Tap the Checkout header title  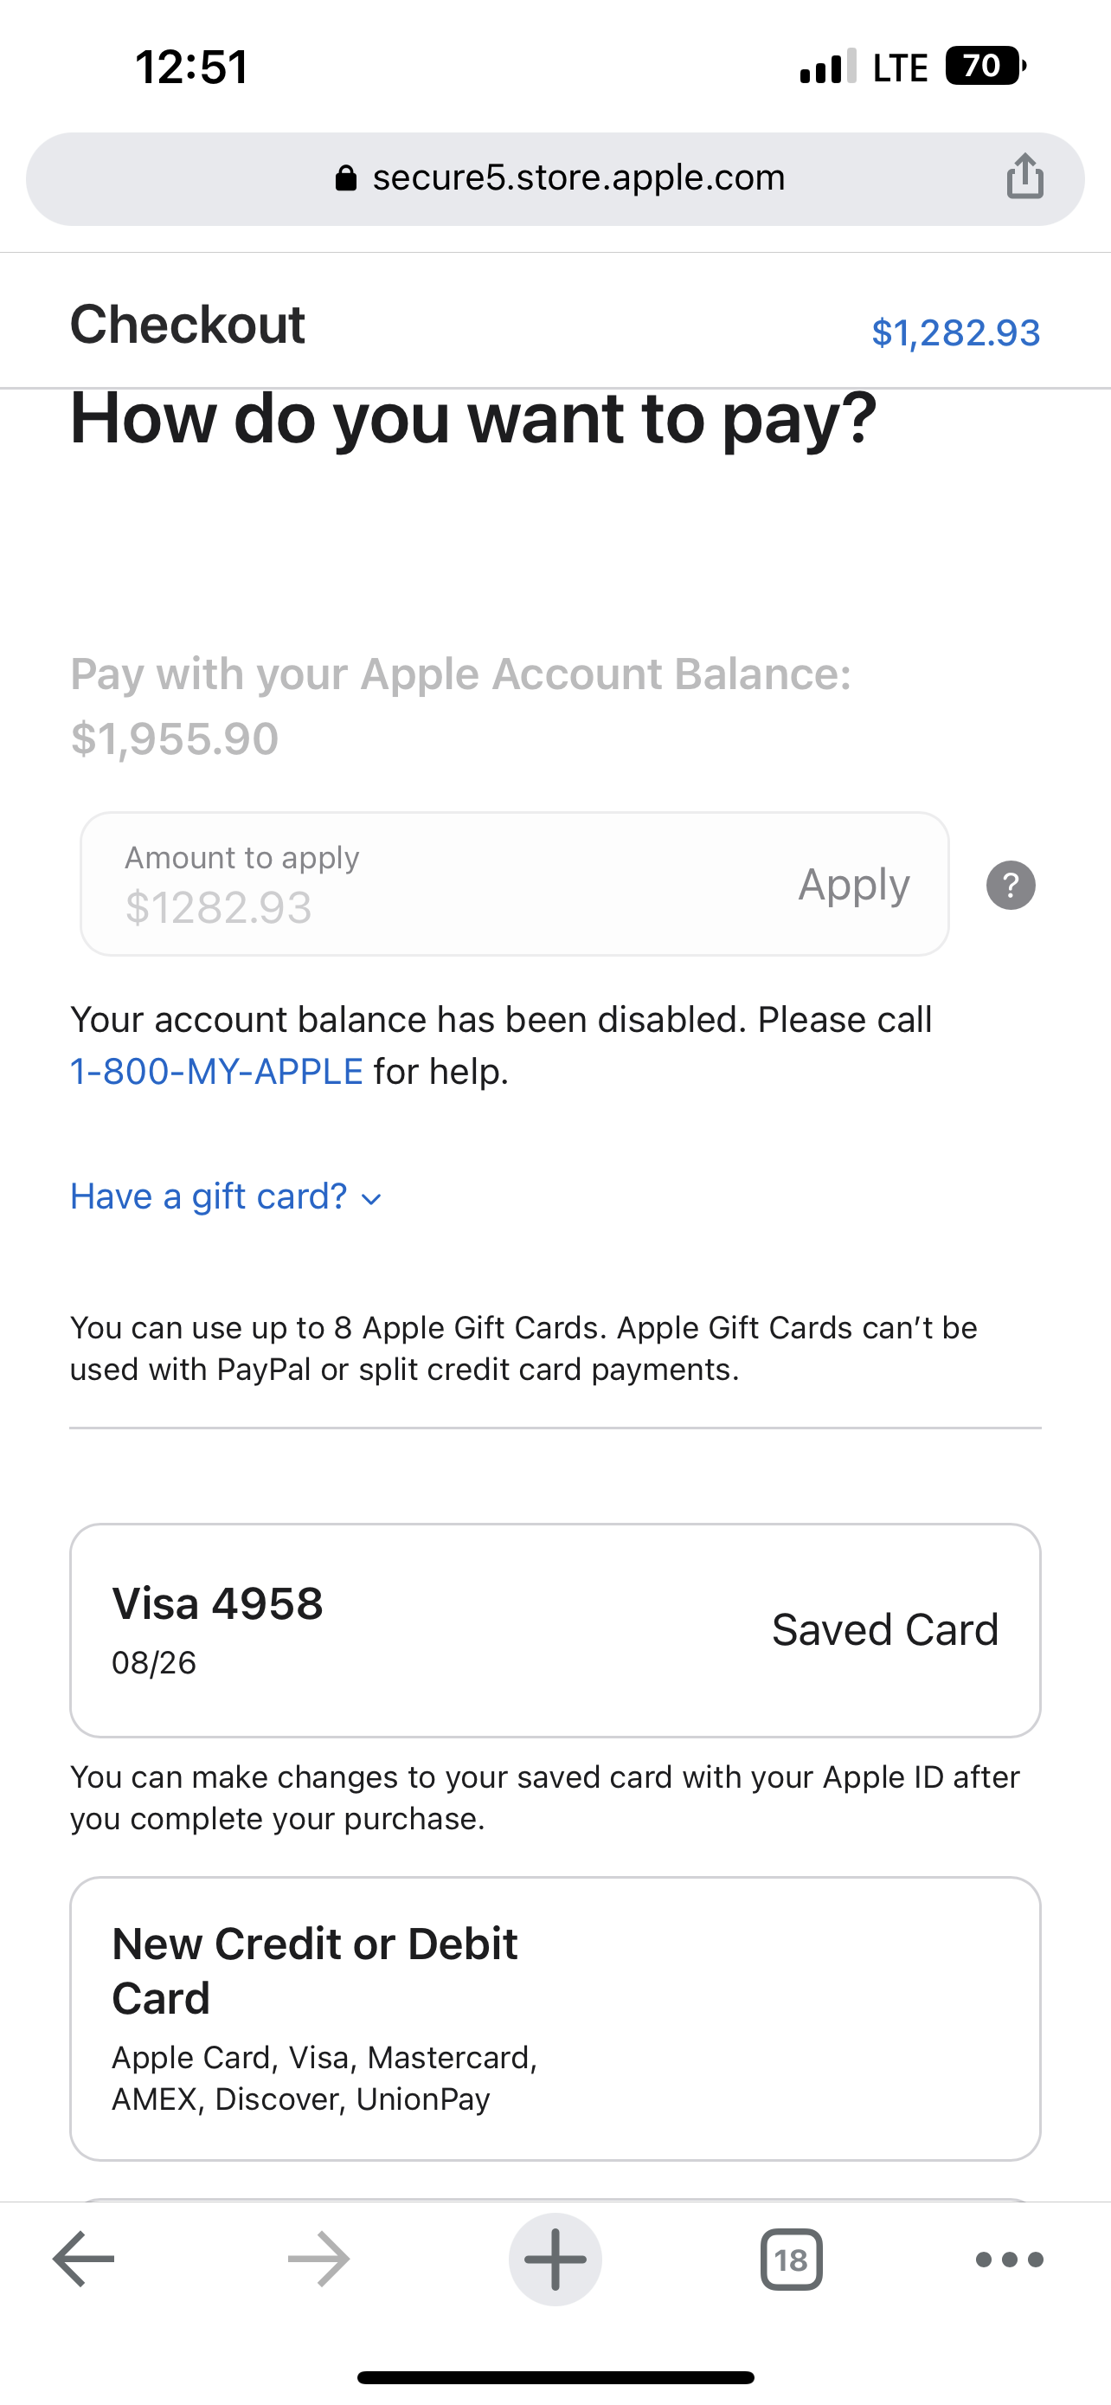(x=188, y=325)
